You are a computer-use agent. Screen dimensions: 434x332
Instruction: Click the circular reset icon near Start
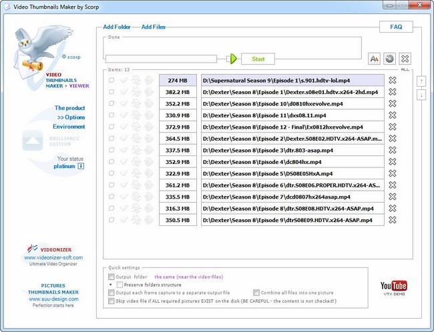389,59
